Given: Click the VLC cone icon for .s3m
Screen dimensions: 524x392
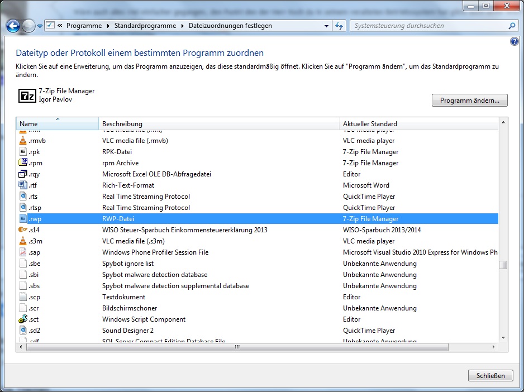Looking at the screenshot, I should 22,241.
